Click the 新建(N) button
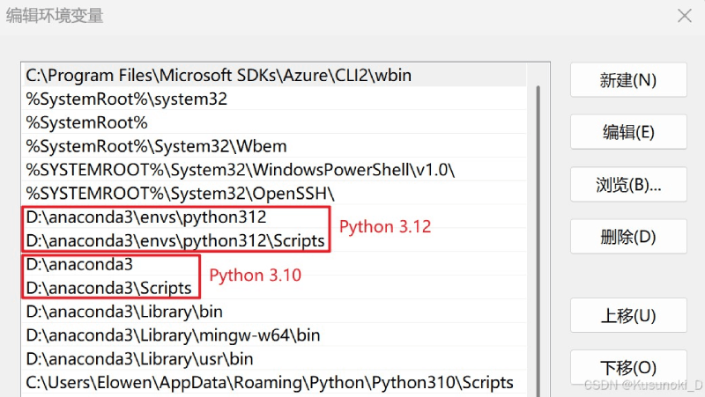The height and width of the screenshot is (397, 705). pos(628,80)
